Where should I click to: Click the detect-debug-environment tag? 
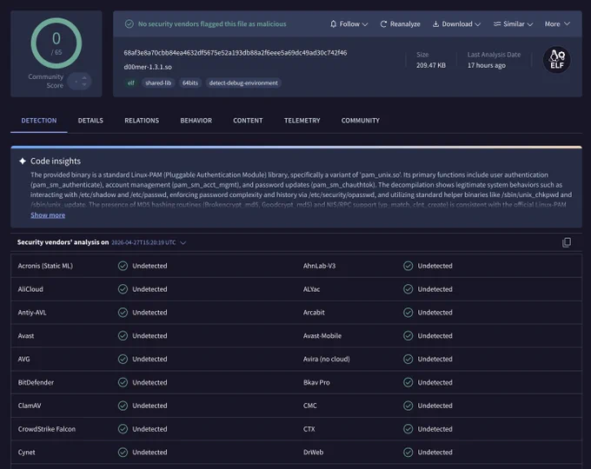point(243,83)
